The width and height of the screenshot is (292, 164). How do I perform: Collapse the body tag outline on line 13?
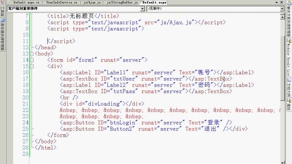[31, 54]
